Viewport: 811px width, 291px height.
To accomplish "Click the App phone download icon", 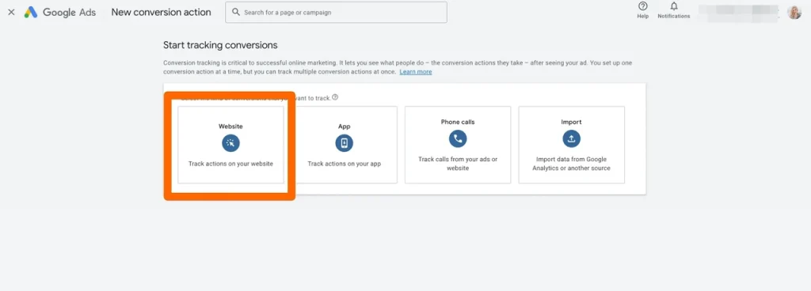I will 344,143.
